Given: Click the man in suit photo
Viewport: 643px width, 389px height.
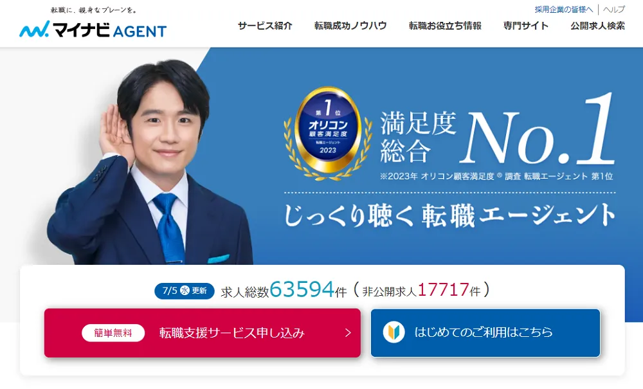Looking at the screenshot, I should (150, 162).
